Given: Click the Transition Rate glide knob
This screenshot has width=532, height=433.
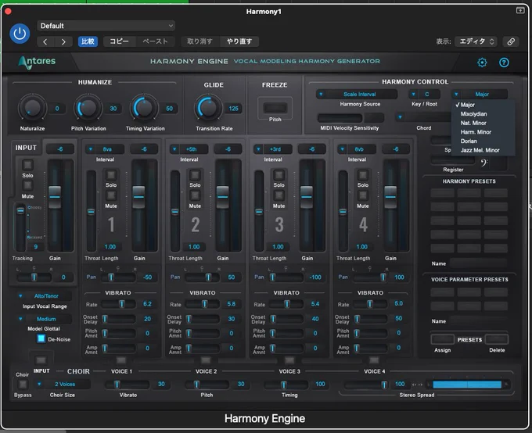Looking at the screenshot, I should click(207, 108).
